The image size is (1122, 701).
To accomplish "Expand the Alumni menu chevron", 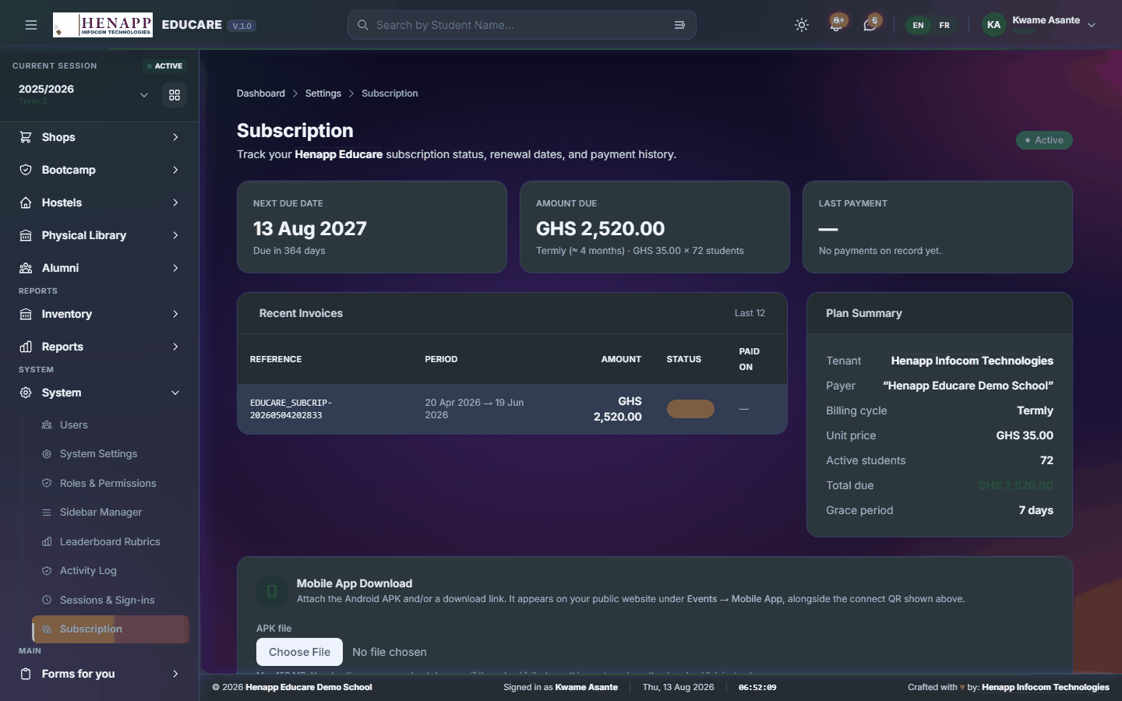I will pyautogui.click(x=175, y=268).
